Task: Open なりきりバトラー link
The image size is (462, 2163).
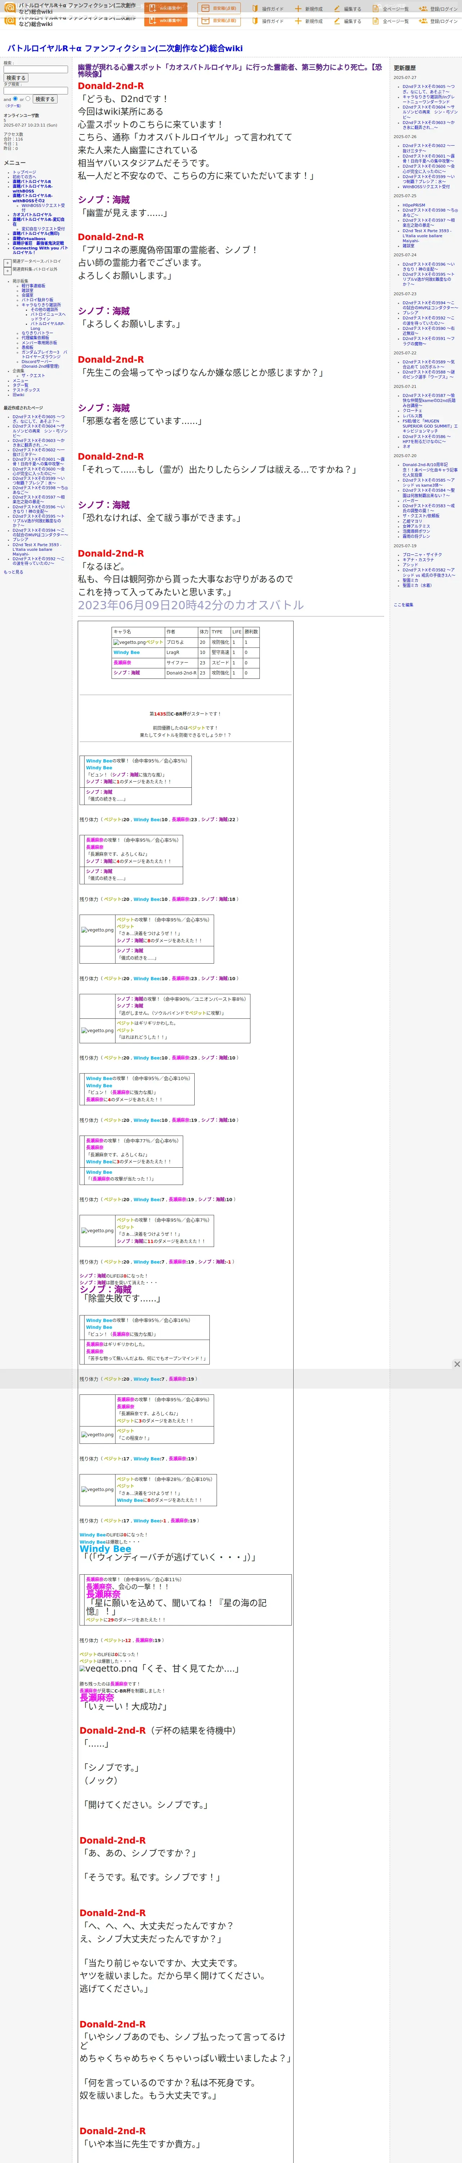Action: [37, 333]
